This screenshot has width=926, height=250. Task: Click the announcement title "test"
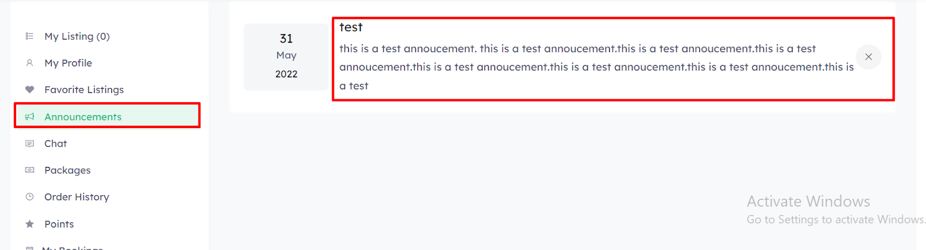coord(351,27)
